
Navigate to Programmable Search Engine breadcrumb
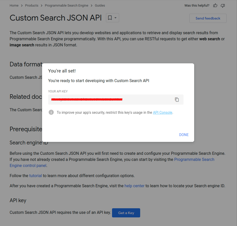(66, 5)
